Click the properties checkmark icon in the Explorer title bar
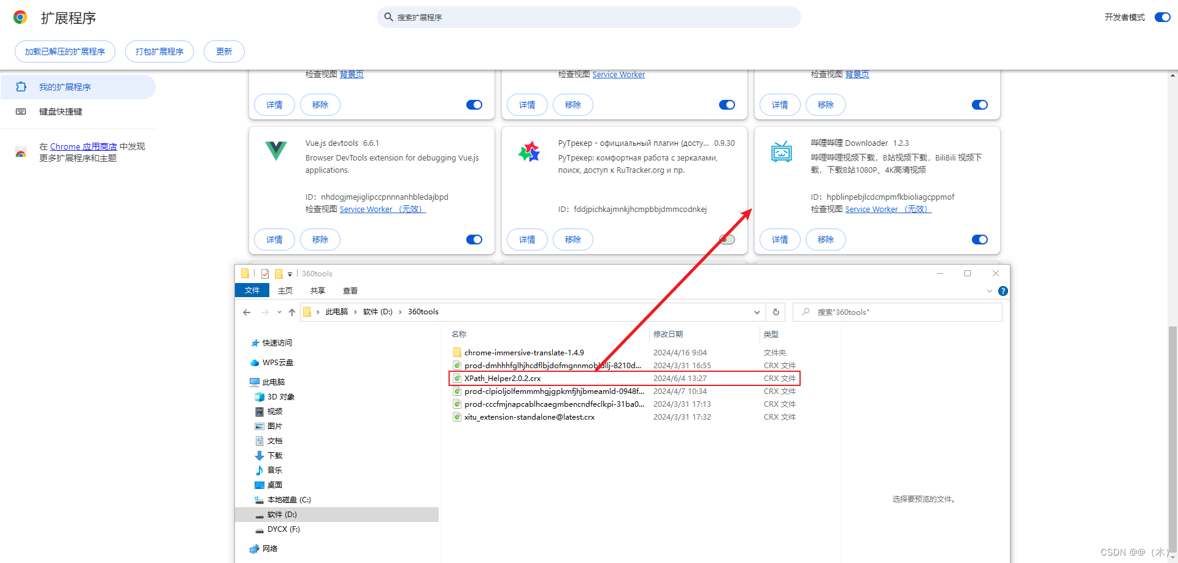 (265, 274)
